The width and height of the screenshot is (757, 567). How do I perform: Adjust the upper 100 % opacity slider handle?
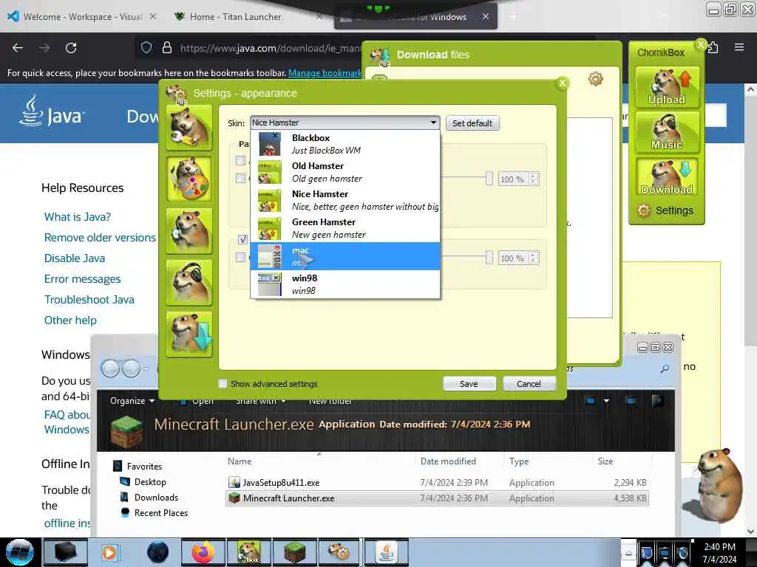[489, 179]
